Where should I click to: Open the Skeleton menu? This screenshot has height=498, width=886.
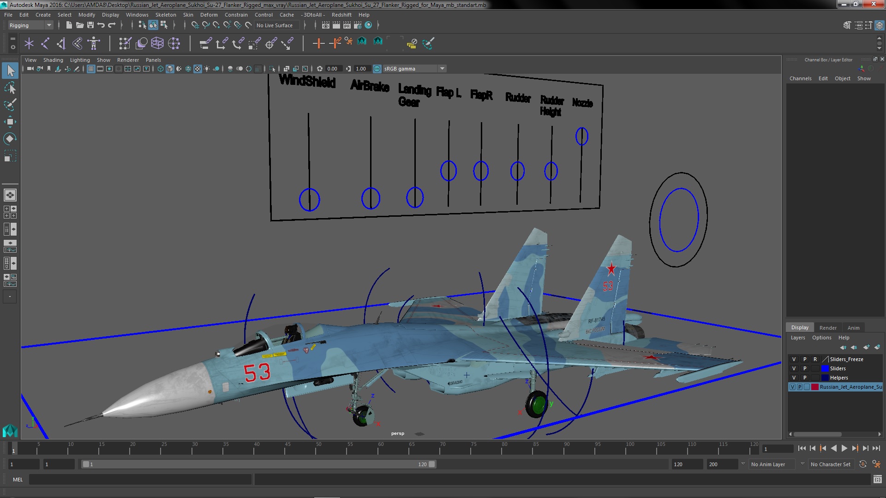click(x=165, y=15)
